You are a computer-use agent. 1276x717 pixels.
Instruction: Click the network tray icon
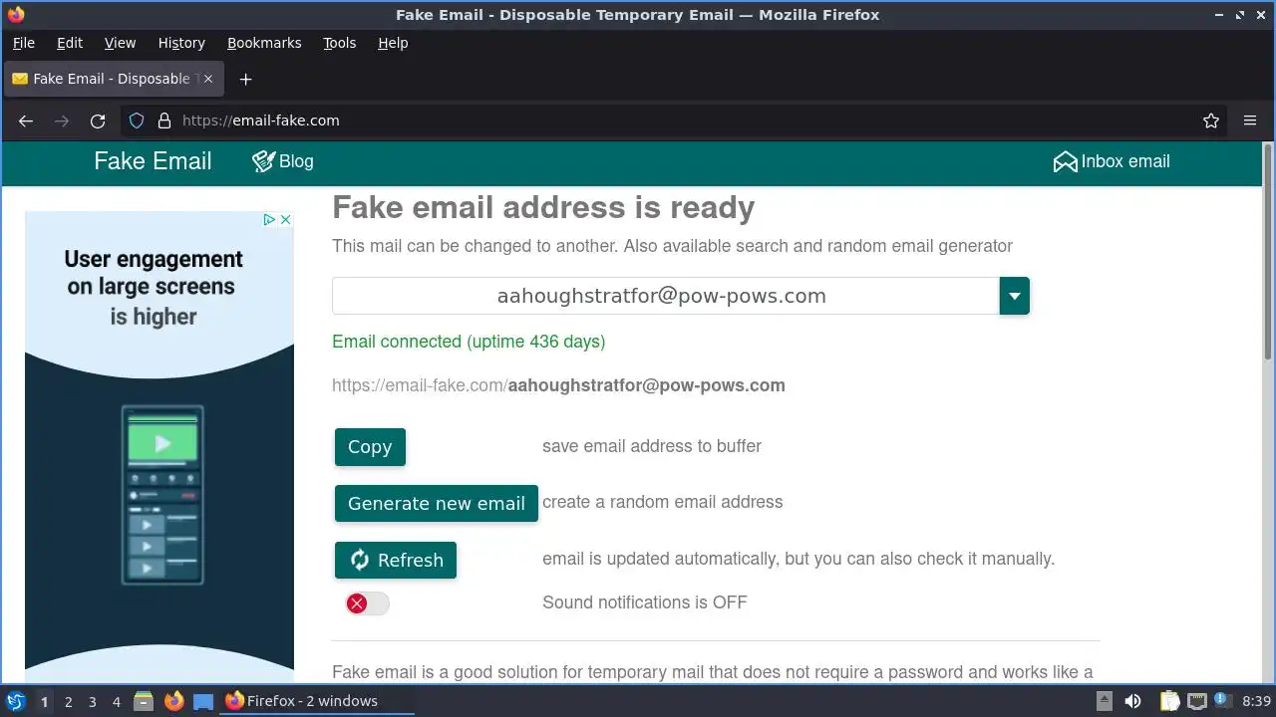1197,701
